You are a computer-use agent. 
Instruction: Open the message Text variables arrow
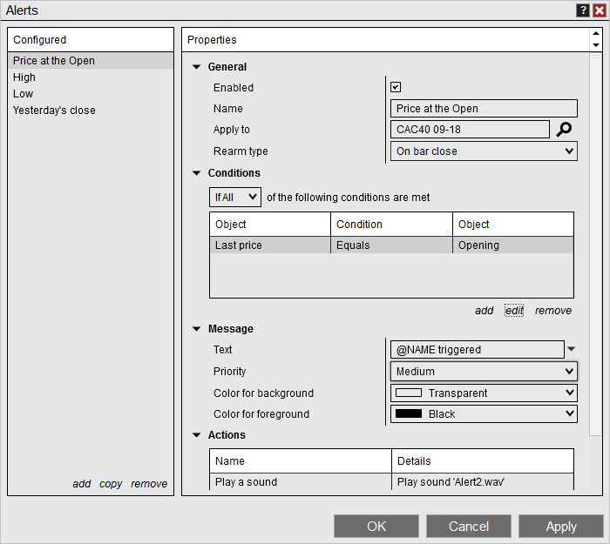(571, 348)
